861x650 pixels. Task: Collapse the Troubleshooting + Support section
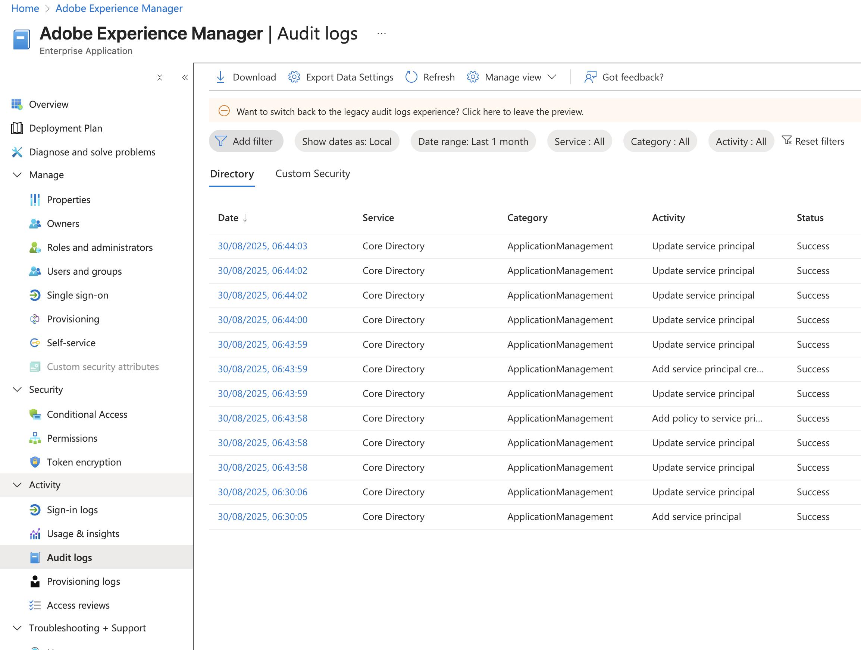[17, 628]
